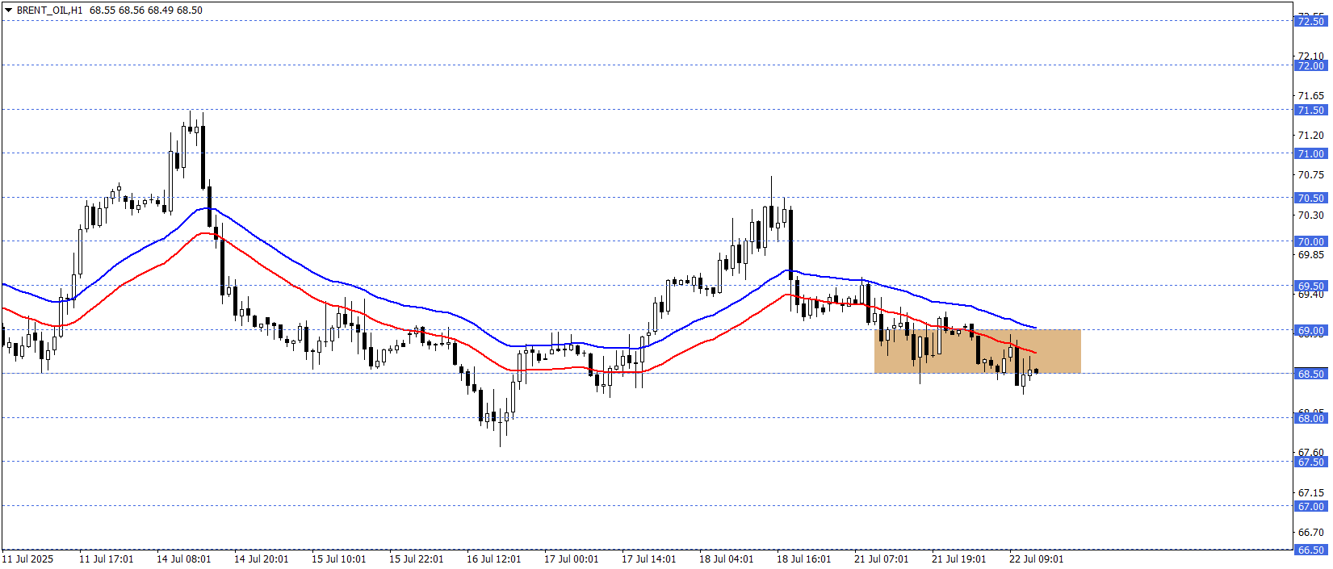Click the 14 Jul 20:01 time label
The width and height of the screenshot is (1333, 569).
tap(262, 559)
